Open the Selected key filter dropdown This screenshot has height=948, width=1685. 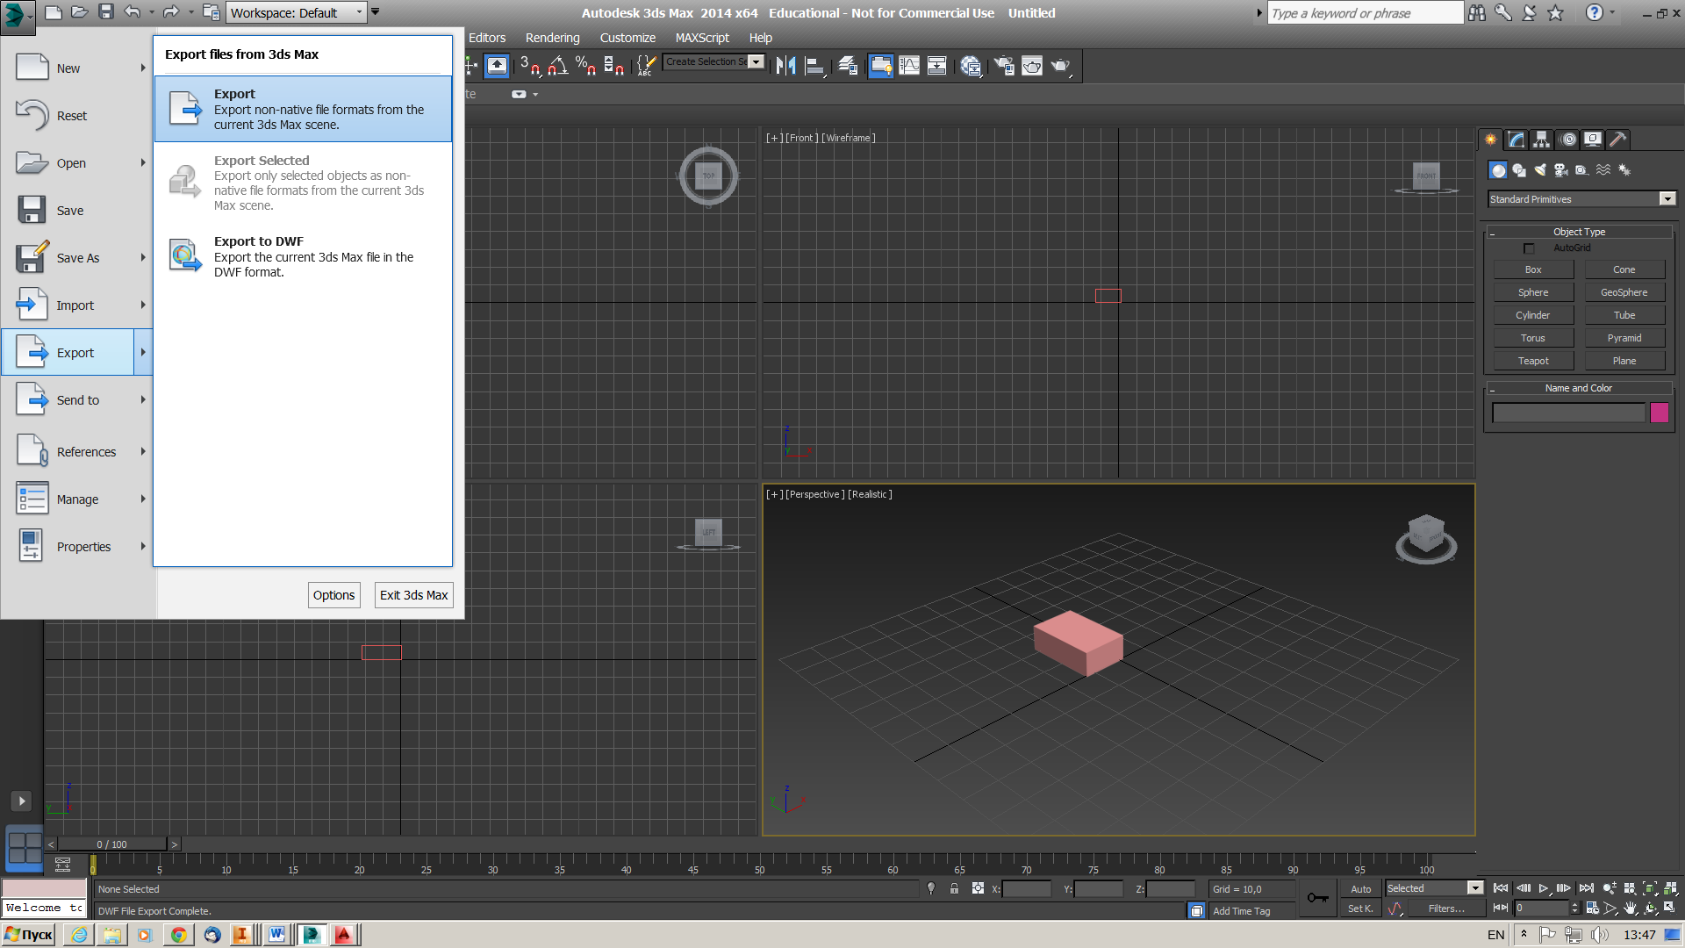coord(1474,888)
